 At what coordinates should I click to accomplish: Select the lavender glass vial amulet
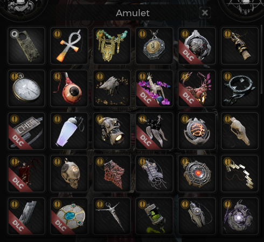point(69,131)
